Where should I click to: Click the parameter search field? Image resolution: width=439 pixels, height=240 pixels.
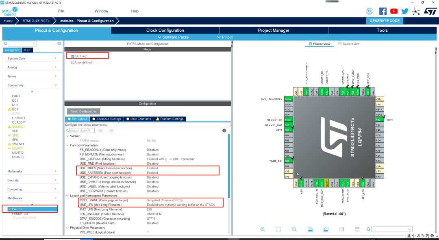click(x=82, y=131)
